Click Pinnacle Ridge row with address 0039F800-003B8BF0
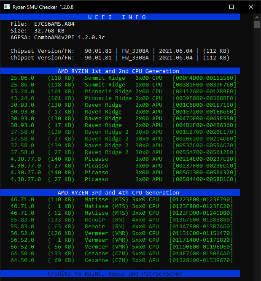261x281 pixels. (123, 98)
